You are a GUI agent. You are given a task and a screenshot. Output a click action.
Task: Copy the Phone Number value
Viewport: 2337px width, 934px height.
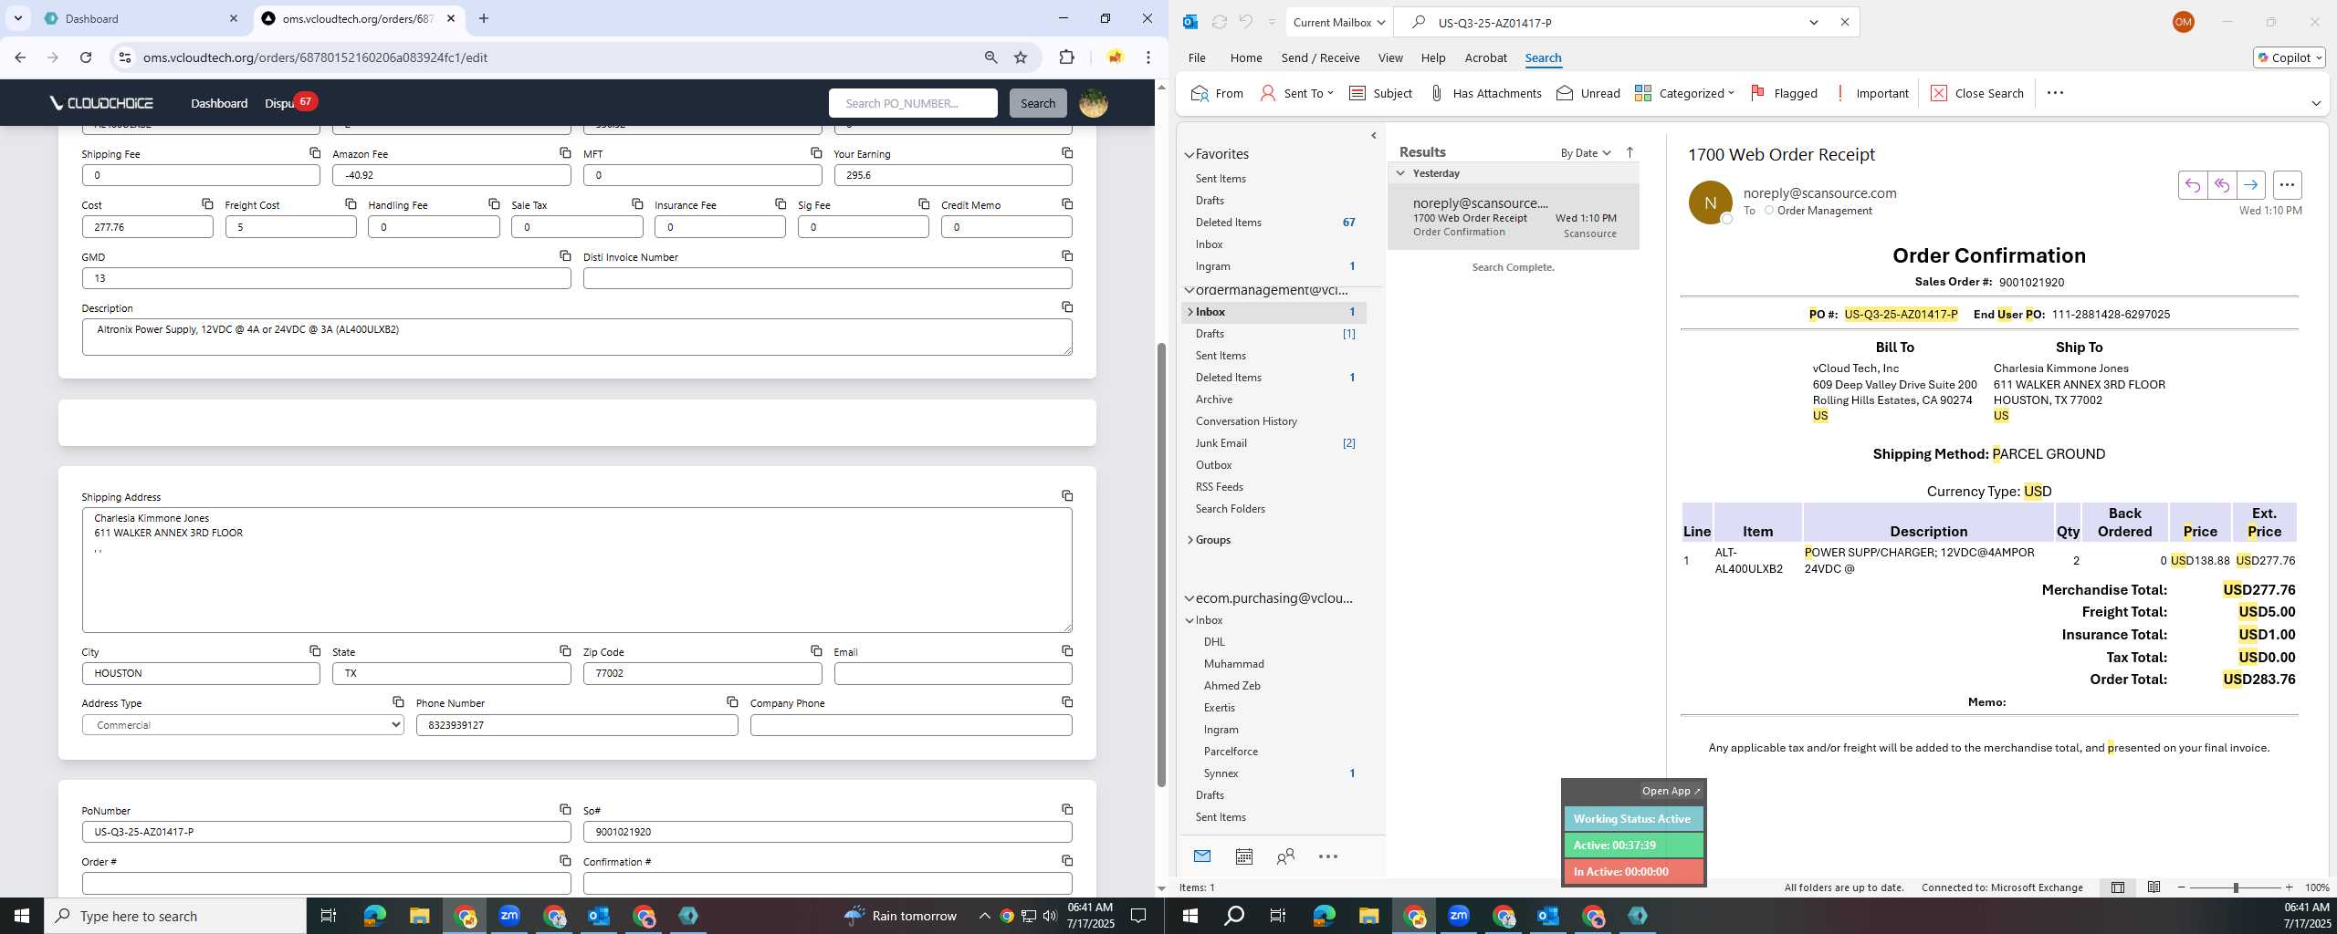[732, 702]
